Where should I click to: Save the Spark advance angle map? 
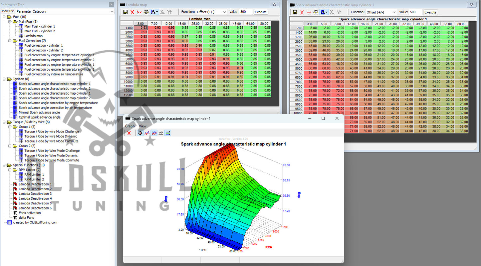tap(295, 12)
